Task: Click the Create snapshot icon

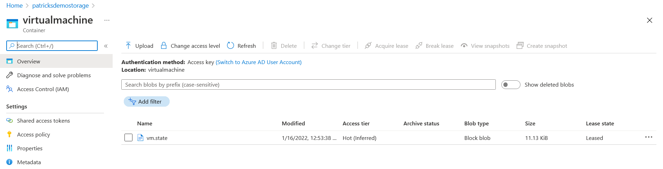Action: click(x=520, y=46)
